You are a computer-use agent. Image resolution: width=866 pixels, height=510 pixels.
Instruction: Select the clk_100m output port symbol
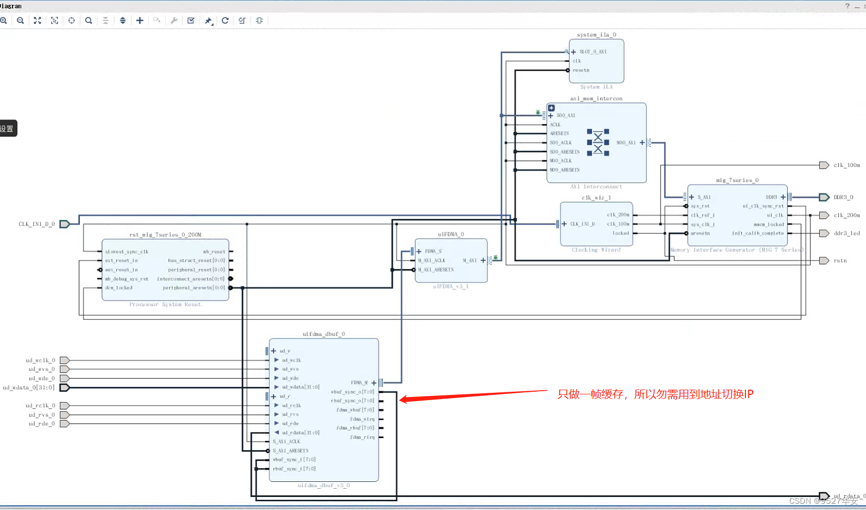(824, 165)
